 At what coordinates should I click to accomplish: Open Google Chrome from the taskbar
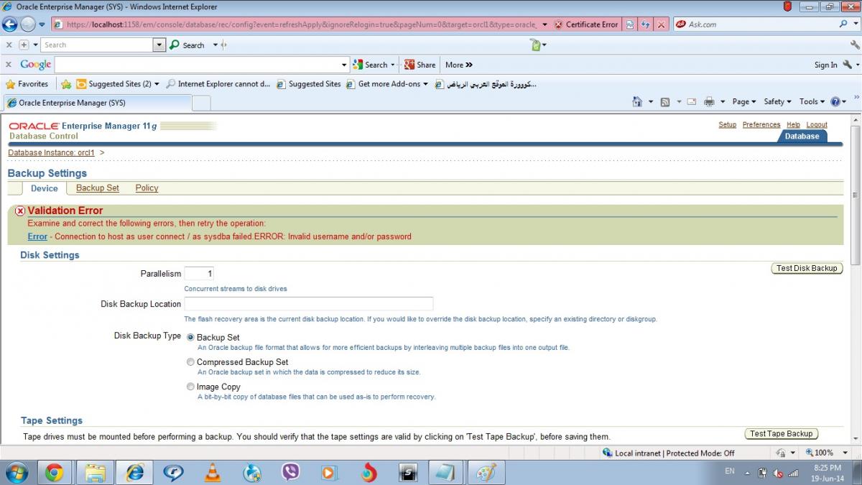click(54, 472)
